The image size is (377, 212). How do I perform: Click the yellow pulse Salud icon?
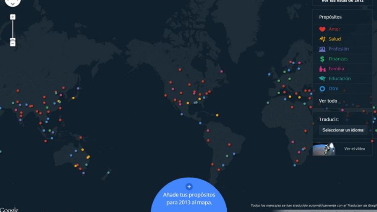[322, 39]
